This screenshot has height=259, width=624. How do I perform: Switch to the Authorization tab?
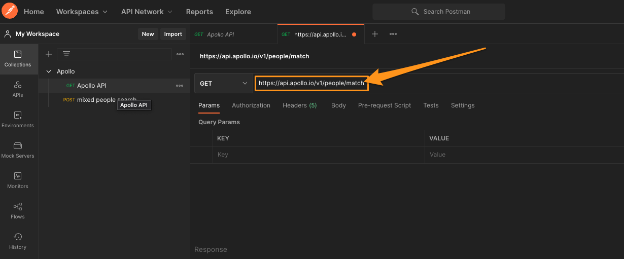pyautogui.click(x=251, y=105)
